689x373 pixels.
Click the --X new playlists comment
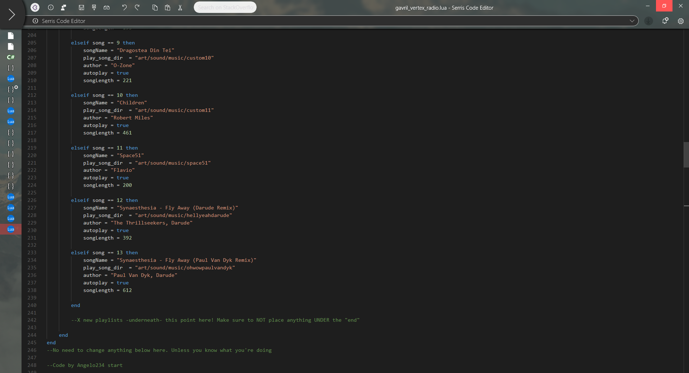[215, 320]
